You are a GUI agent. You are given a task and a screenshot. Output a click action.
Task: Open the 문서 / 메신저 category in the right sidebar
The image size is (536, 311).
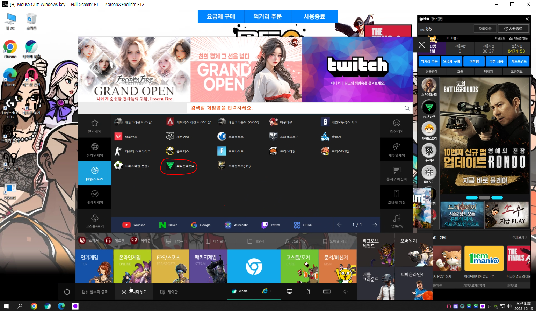397,173
